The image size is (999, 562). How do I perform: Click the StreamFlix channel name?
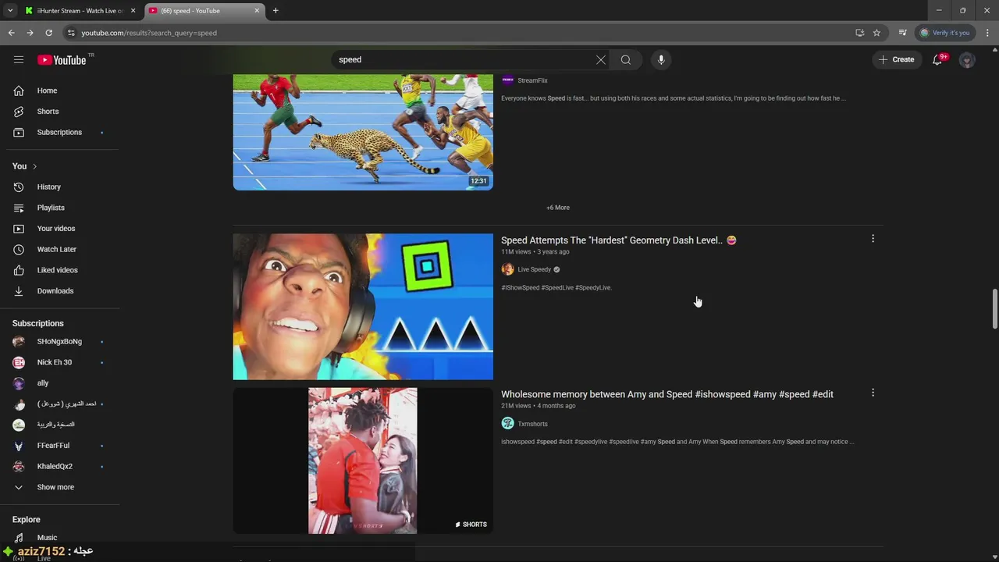coord(532,80)
